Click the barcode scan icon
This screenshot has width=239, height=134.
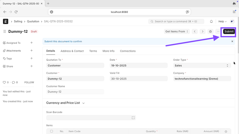click(x=133, y=118)
